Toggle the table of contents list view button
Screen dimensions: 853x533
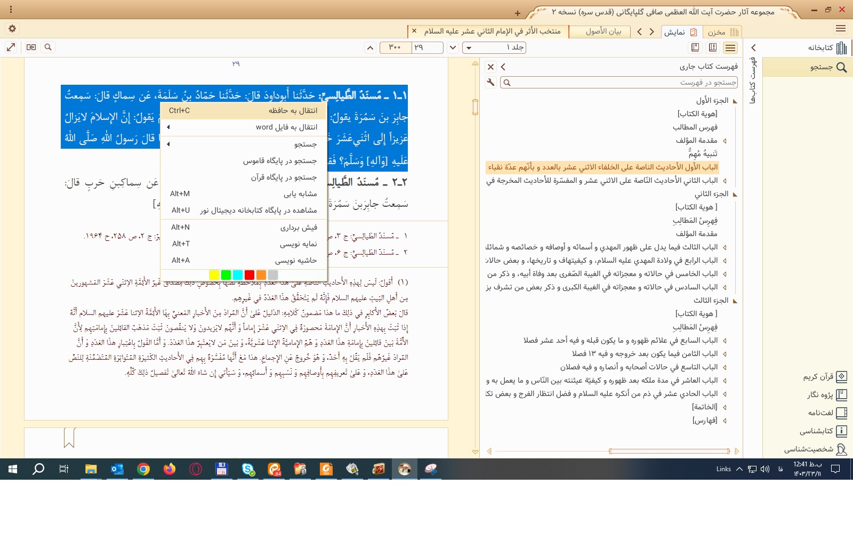tap(730, 48)
